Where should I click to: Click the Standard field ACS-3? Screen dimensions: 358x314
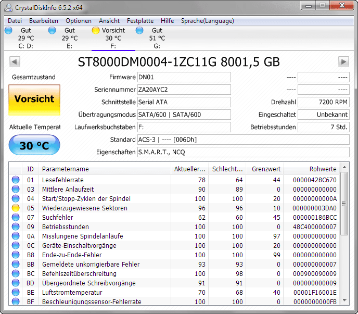click(x=244, y=140)
